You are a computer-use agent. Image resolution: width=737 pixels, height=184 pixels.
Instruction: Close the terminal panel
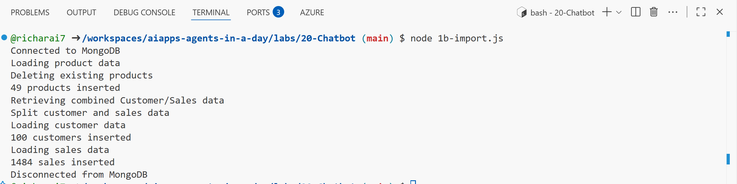[720, 12]
